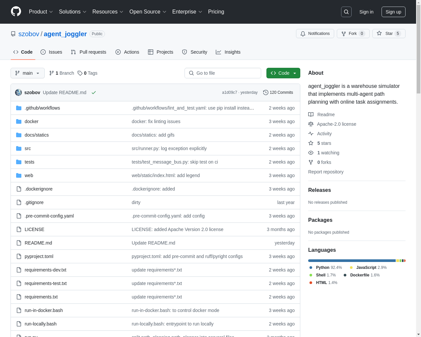Click the GitHub logo icon
421x337 pixels.
[x=16, y=12]
